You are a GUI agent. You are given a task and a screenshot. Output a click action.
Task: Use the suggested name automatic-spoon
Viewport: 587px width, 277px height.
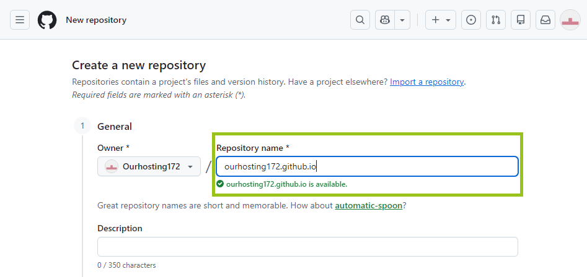click(368, 206)
